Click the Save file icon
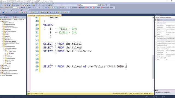This screenshot has width=175, height=98. (x=7, y=5)
